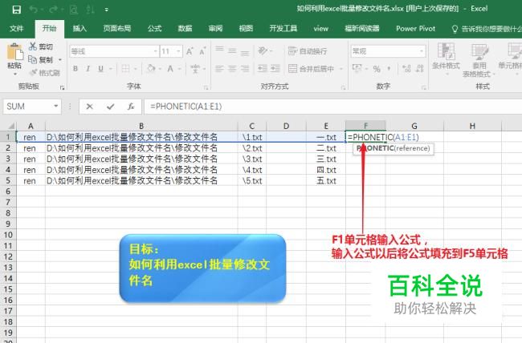Increase decimal places
This screenshot has height=343, width=522.
406,69
